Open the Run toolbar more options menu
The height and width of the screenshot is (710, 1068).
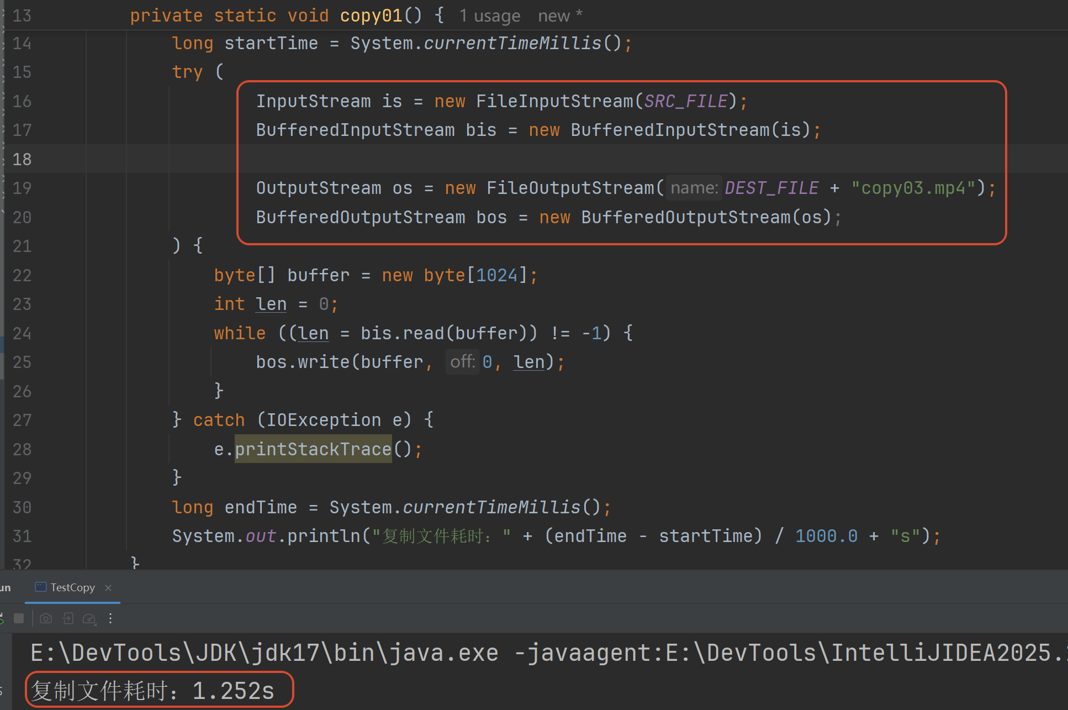(x=110, y=618)
